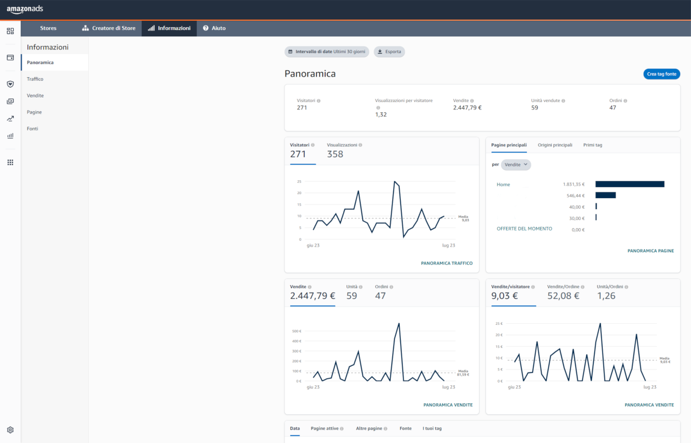Open the trending arrow insights sidebar icon
The image size is (691, 443).
click(10, 119)
